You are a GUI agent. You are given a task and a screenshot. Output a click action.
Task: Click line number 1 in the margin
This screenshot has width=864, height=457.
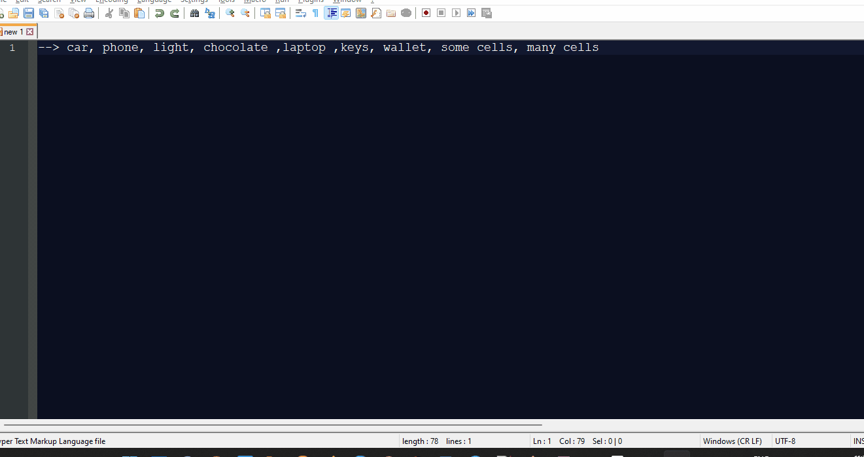pos(12,48)
